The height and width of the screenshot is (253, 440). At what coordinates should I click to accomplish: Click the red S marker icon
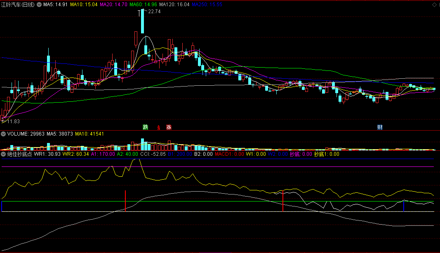tap(158, 128)
